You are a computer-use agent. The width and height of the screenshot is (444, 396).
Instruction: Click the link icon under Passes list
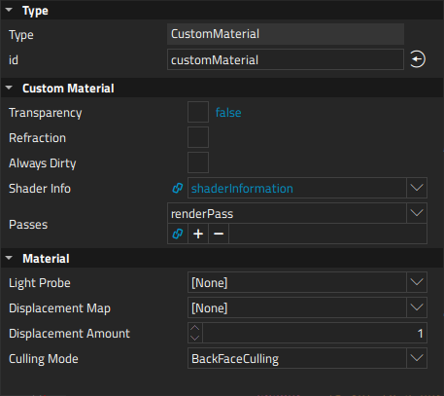point(178,234)
